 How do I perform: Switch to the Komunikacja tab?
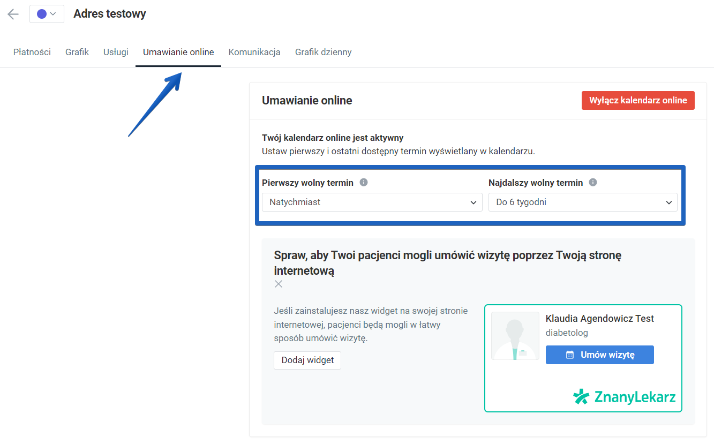(x=254, y=52)
